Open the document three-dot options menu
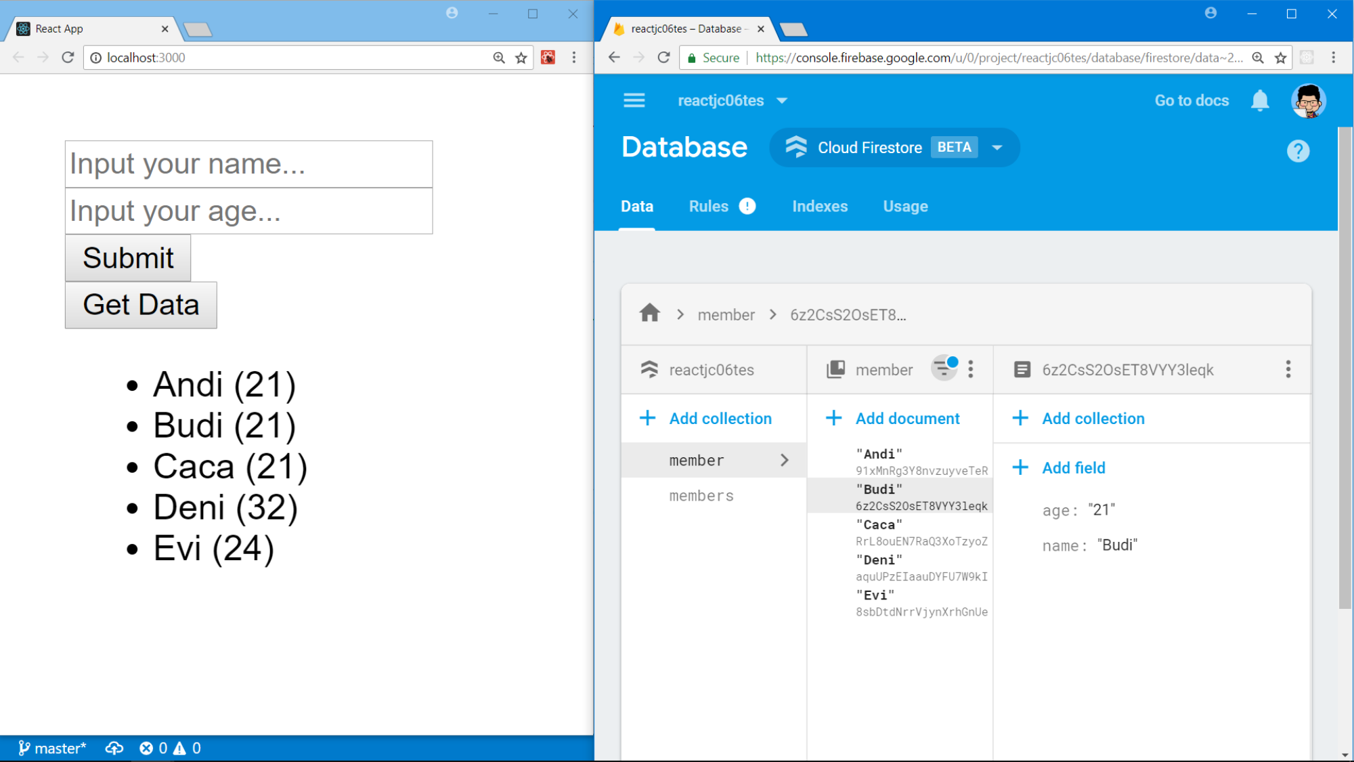Screen dimensions: 1354x762 click(x=1288, y=368)
